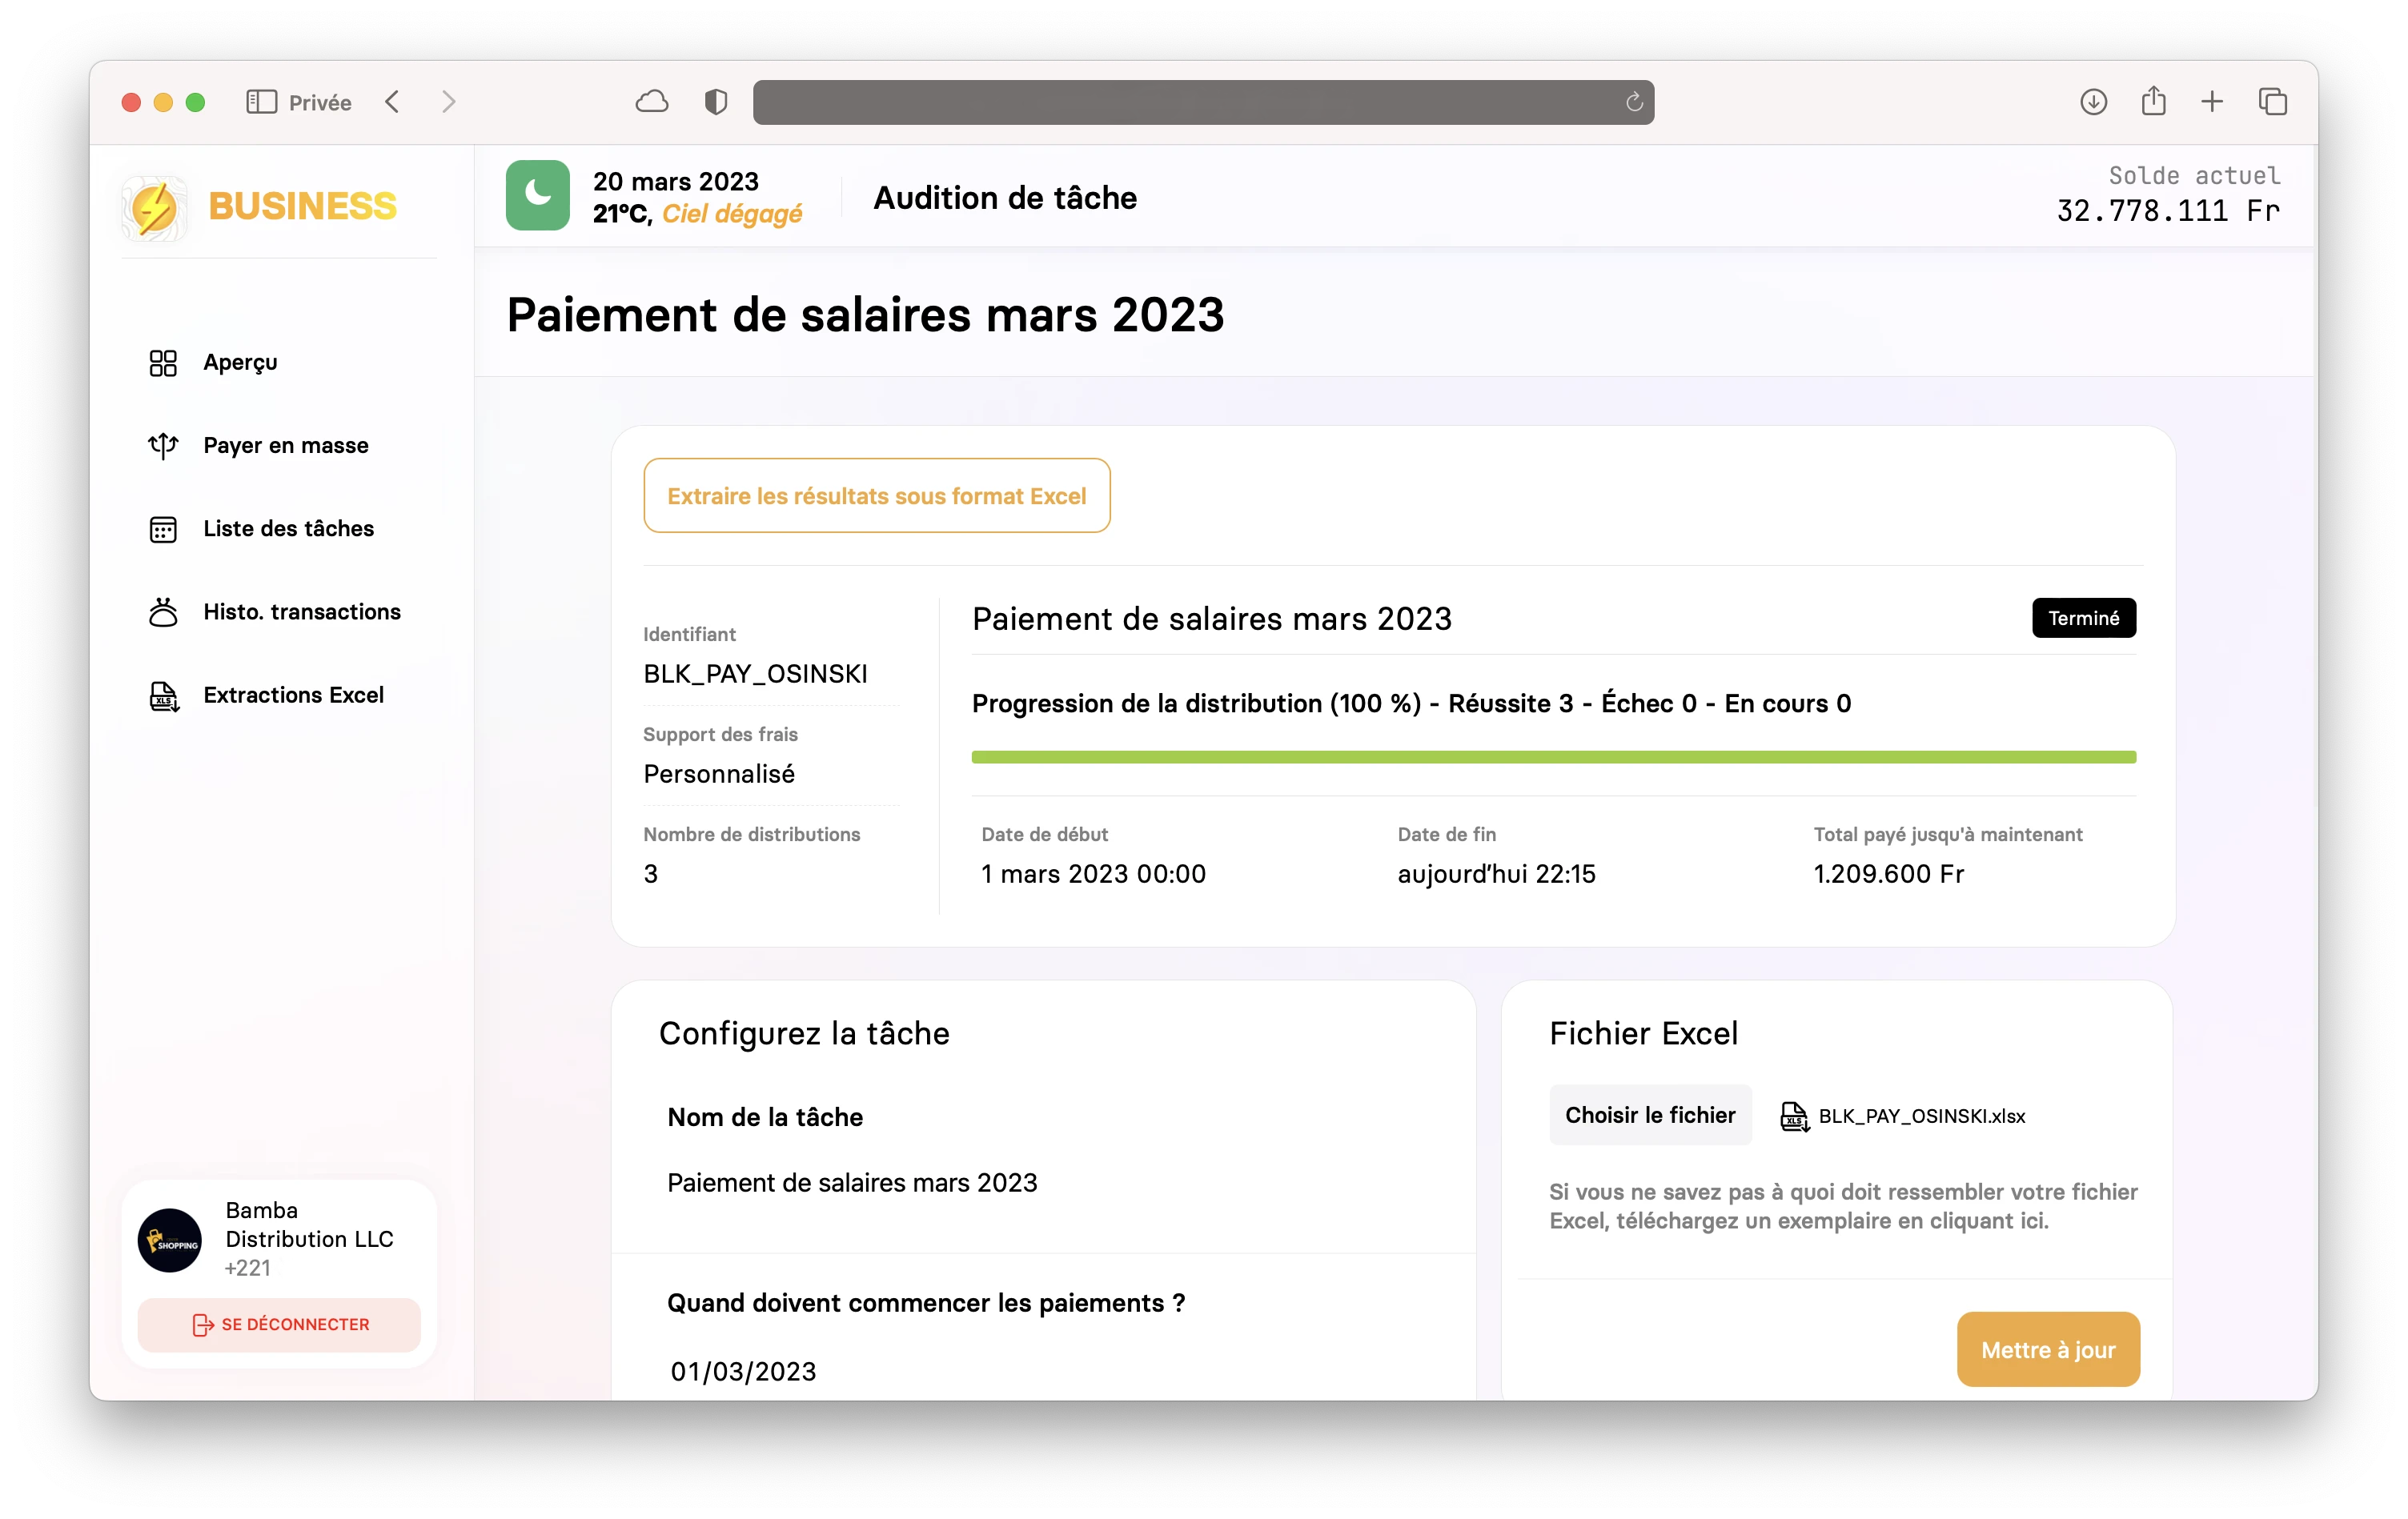Viewport: 2408px width, 1519px height.
Task: Click the end date aujourd'hui 22:15
Action: [1496, 874]
